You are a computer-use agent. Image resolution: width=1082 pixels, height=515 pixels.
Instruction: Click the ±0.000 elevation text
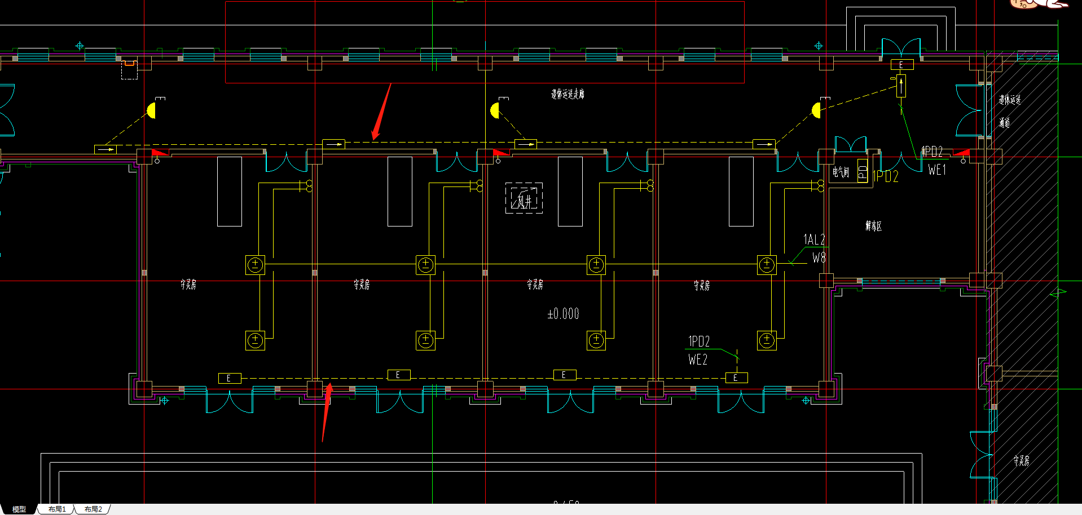pyautogui.click(x=563, y=314)
